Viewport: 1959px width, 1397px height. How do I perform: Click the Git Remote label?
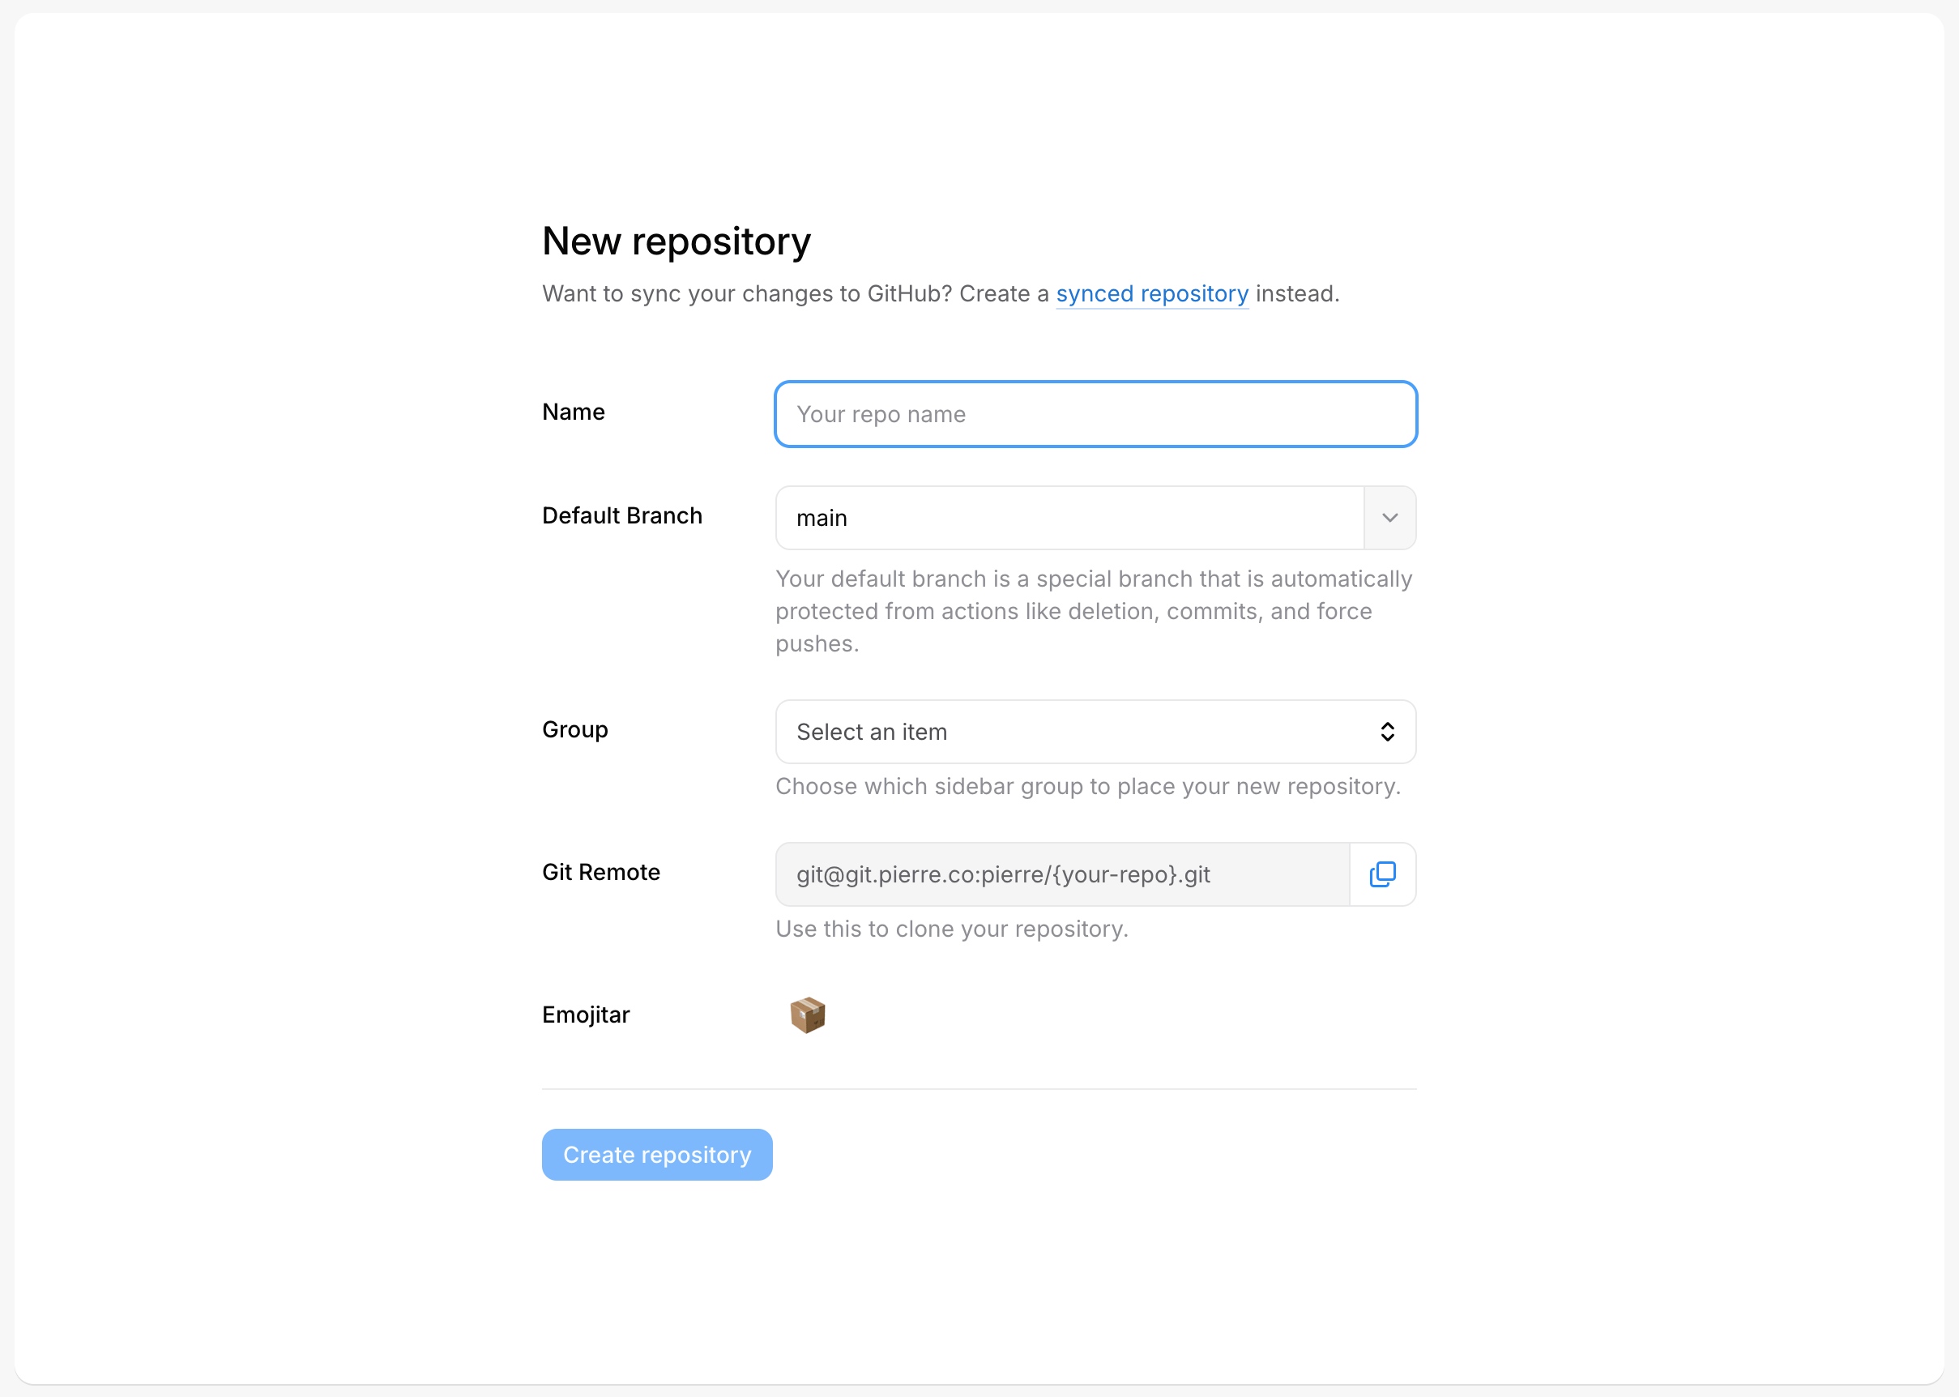click(x=601, y=872)
